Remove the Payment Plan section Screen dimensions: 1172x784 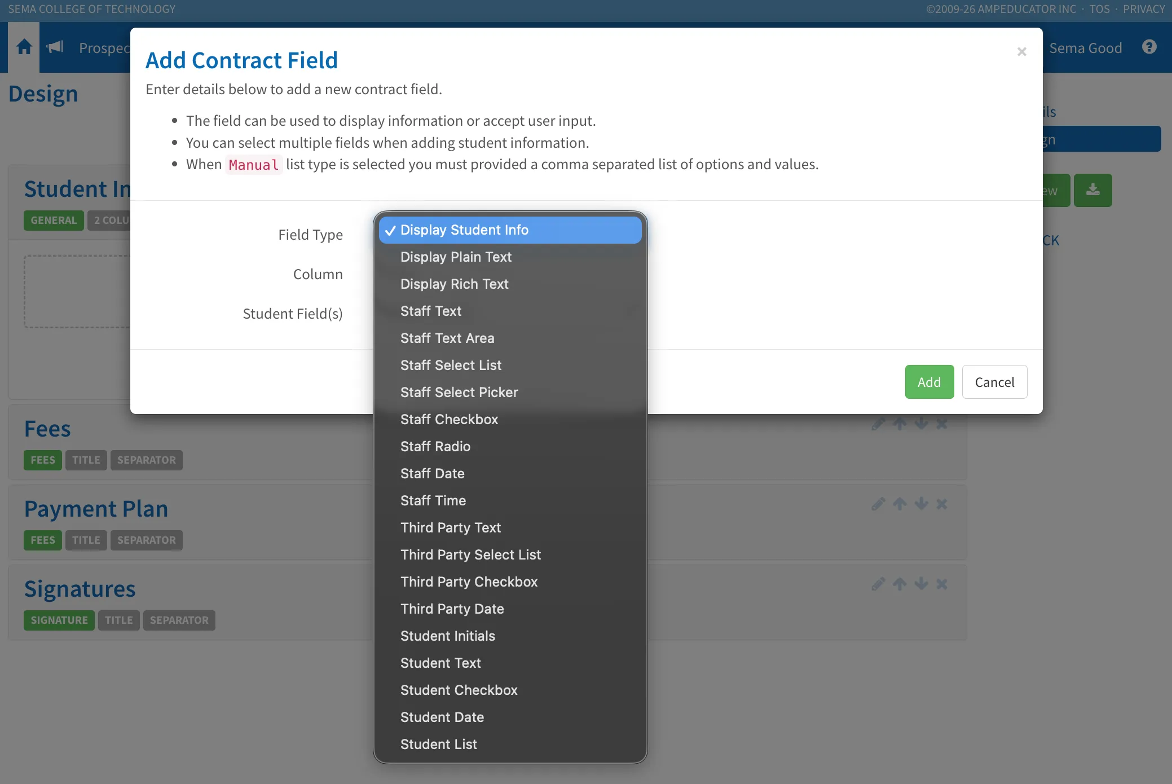[x=942, y=504]
